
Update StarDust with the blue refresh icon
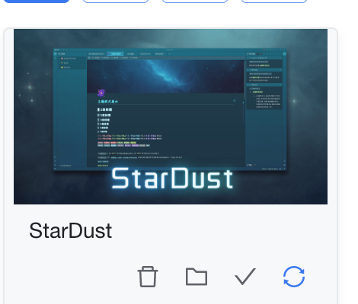click(294, 277)
